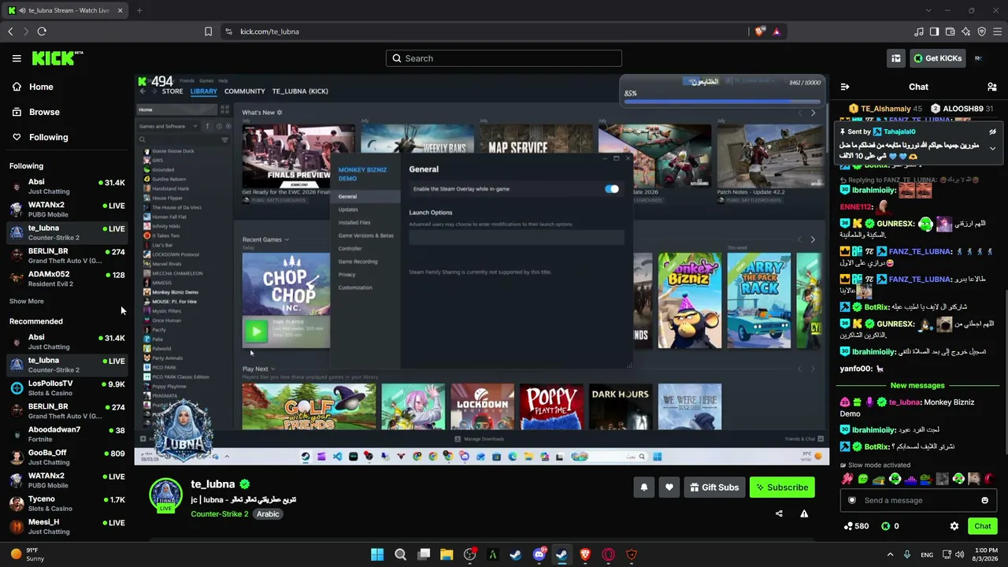Open chat settings gear icon
Image resolution: width=1008 pixels, height=567 pixels.
coord(954,526)
